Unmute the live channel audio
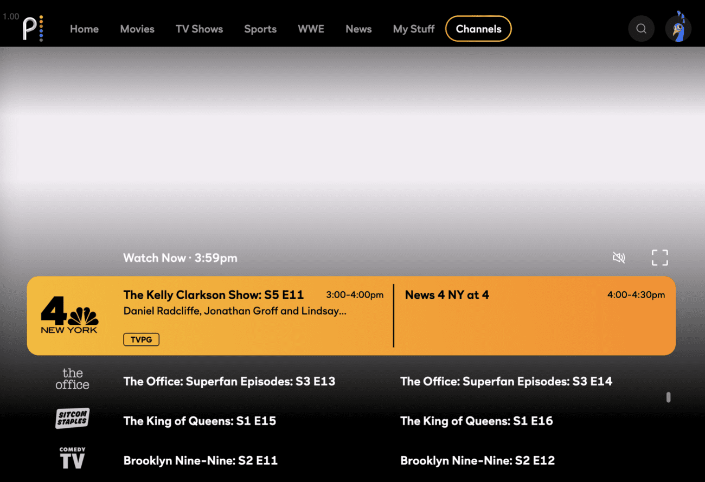 point(619,258)
